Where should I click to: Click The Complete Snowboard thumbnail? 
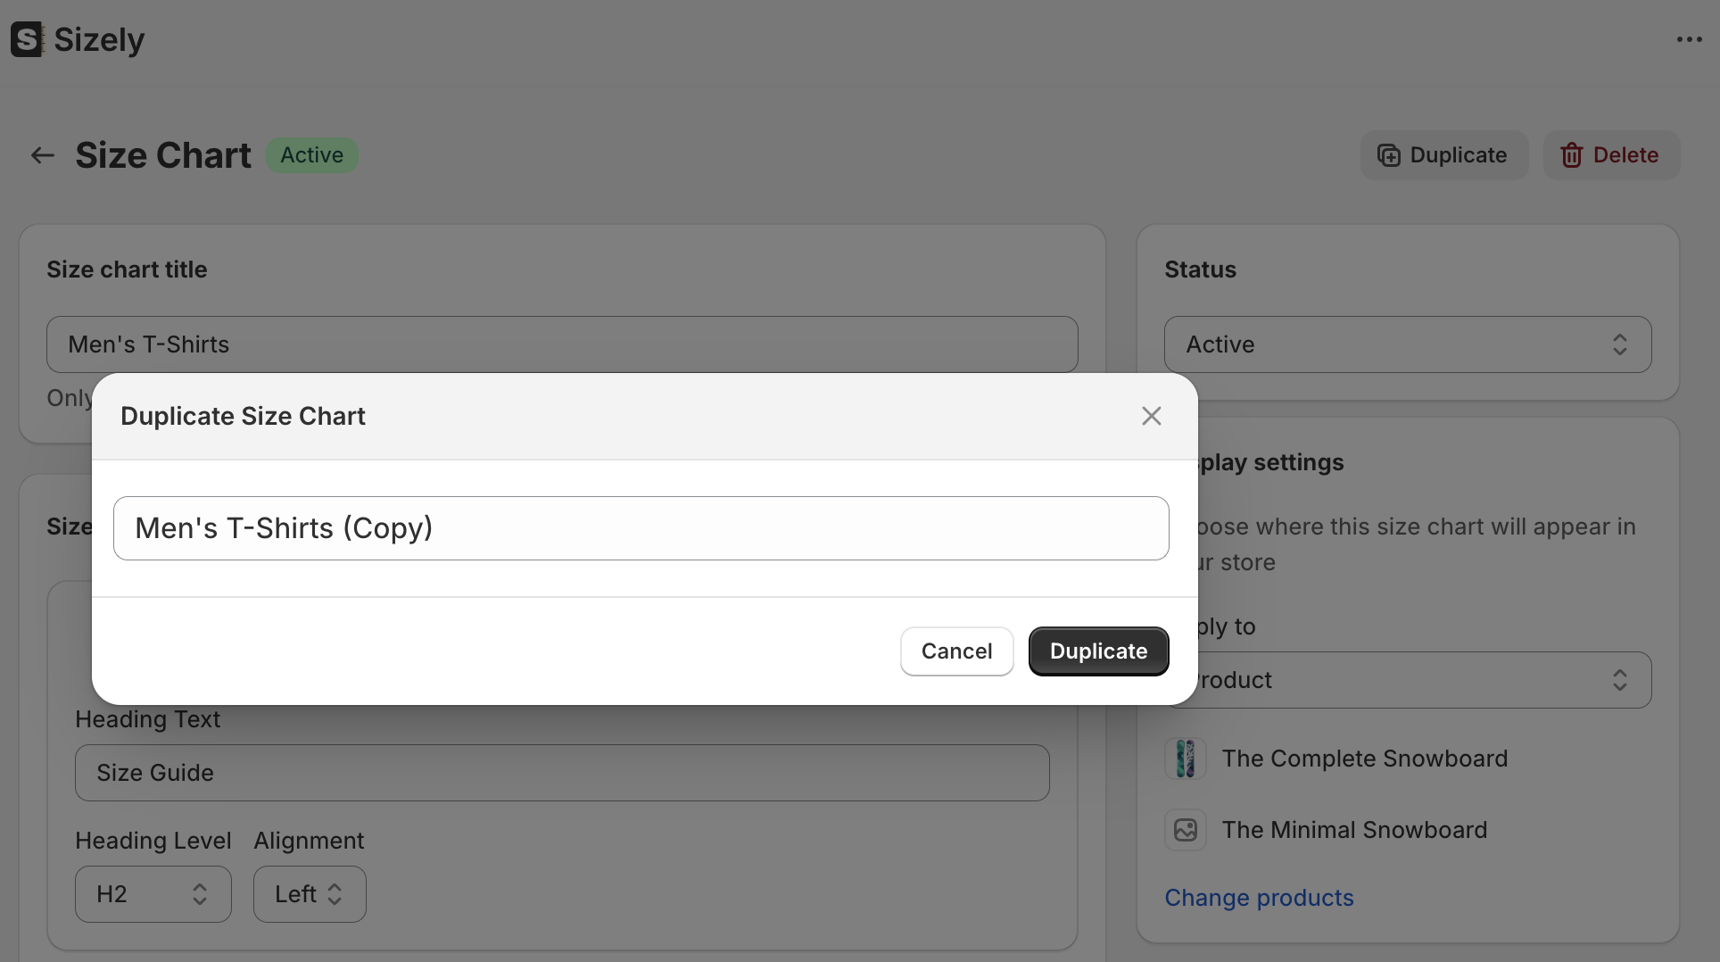[x=1186, y=759]
